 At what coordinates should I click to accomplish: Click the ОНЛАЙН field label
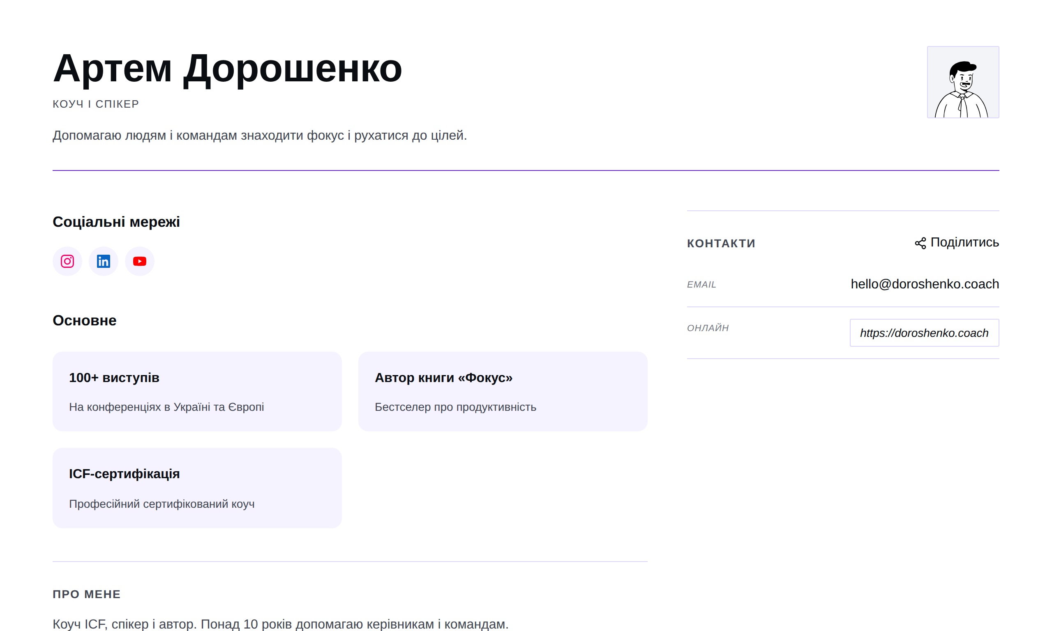point(708,328)
